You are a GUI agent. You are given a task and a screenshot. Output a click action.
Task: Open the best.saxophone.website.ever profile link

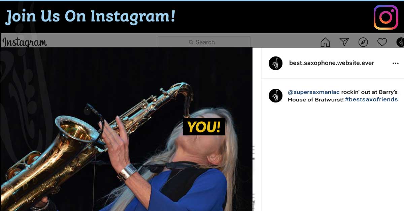pos(332,63)
